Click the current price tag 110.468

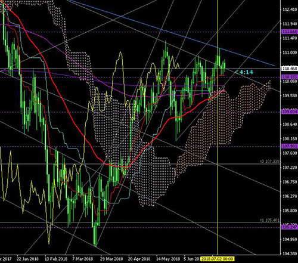coord(290,69)
